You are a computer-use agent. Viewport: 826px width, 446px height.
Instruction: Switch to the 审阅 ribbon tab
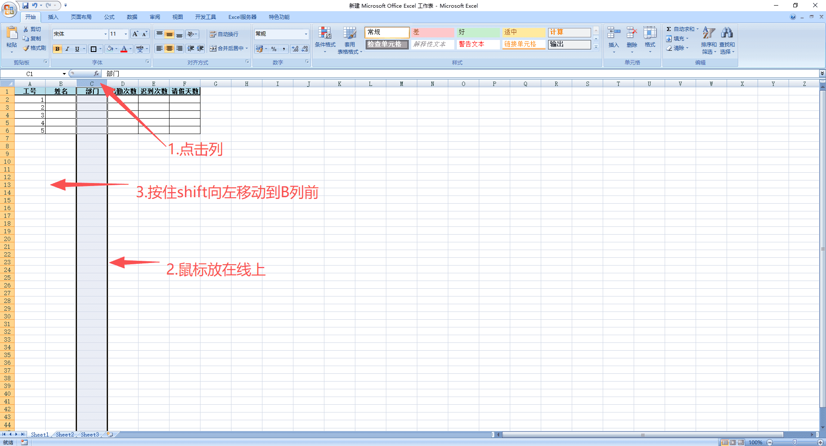click(155, 17)
